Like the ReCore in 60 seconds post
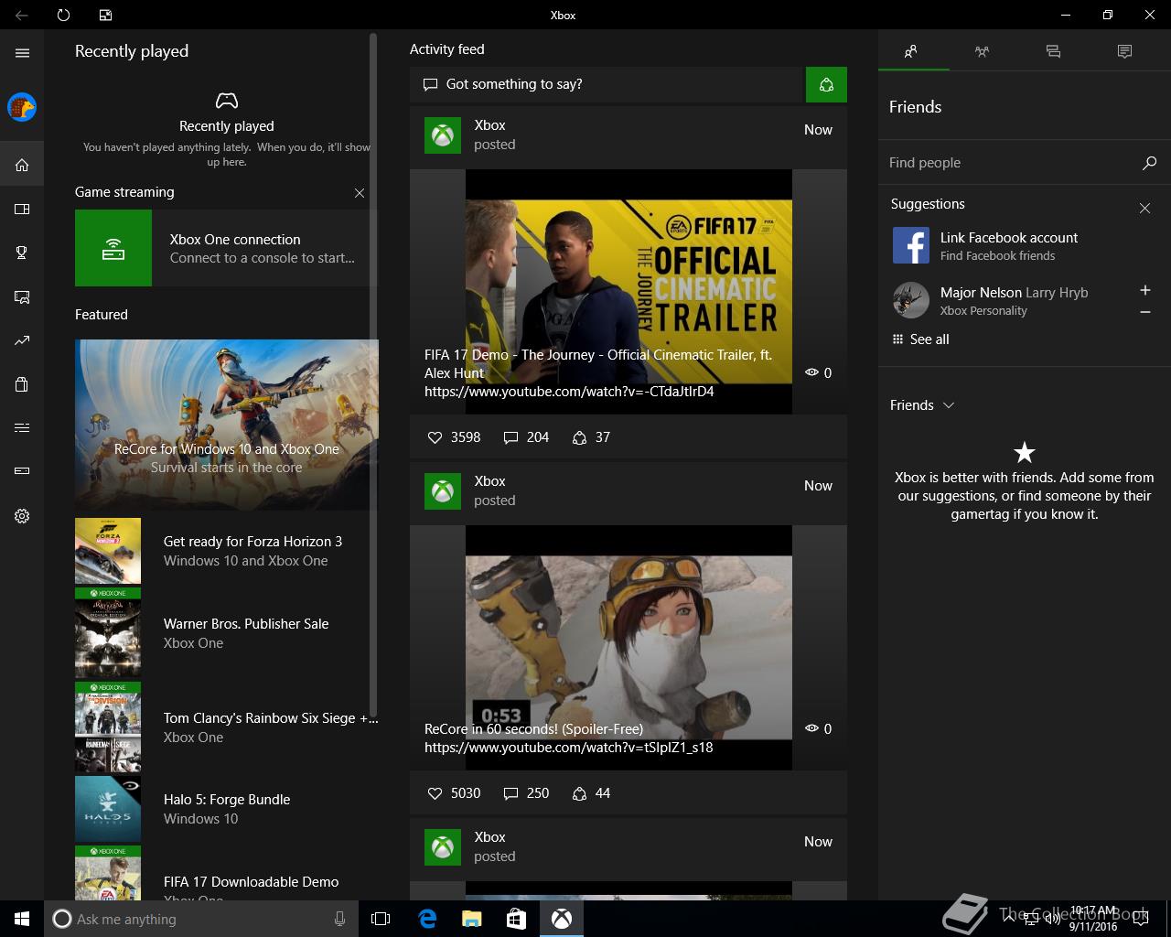 [x=435, y=793]
